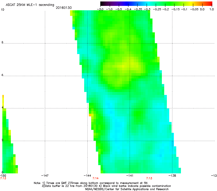Click the '-0.25' color scale label

pyautogui.click(x=157, y=9)
